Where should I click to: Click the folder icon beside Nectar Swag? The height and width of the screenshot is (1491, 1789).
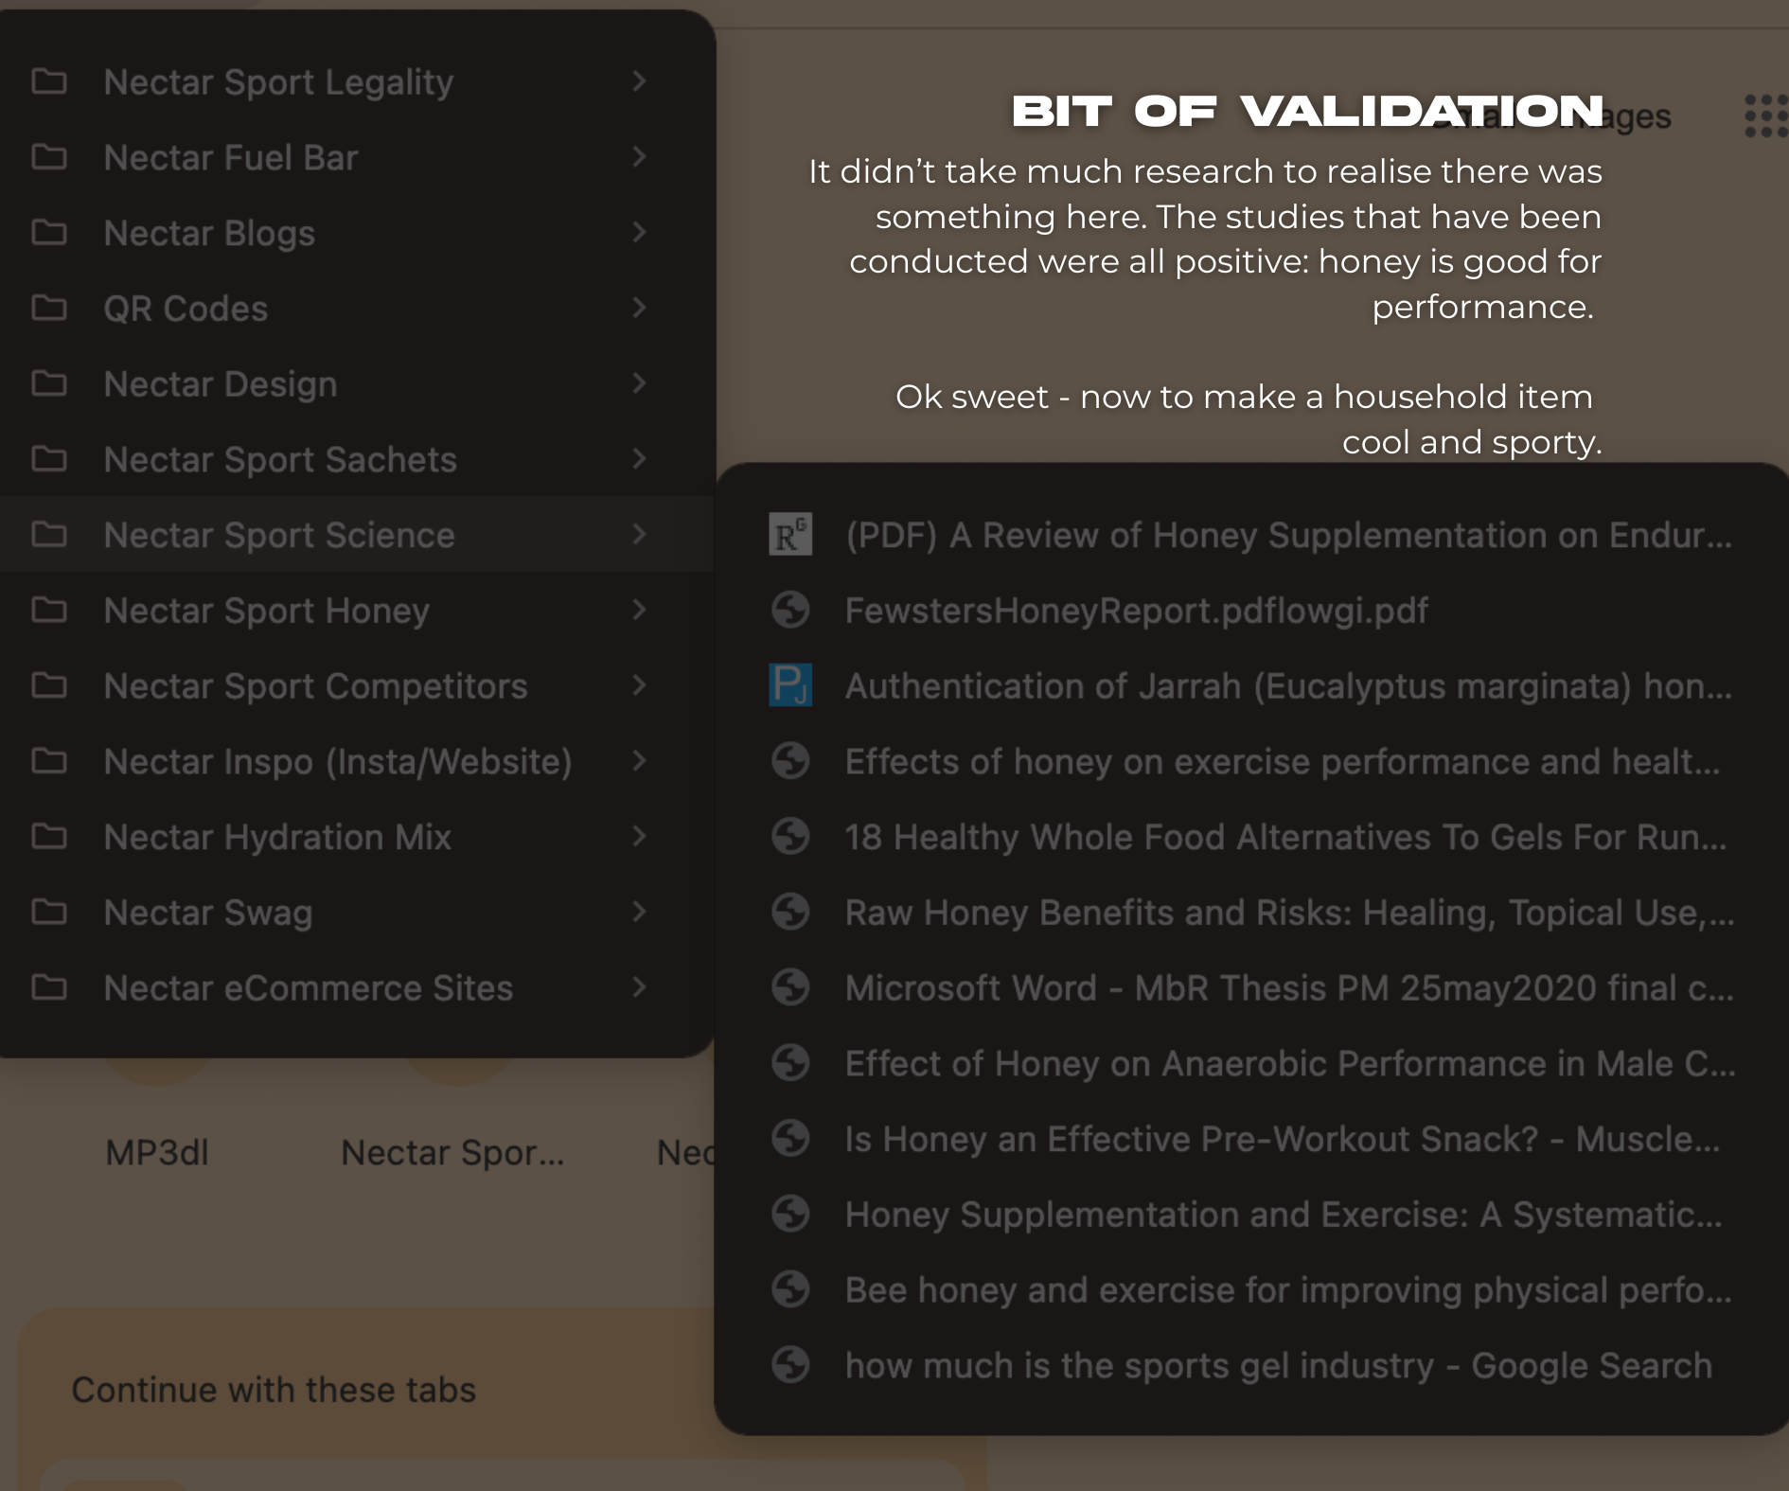pyautogui.click(x=49, y=913)
